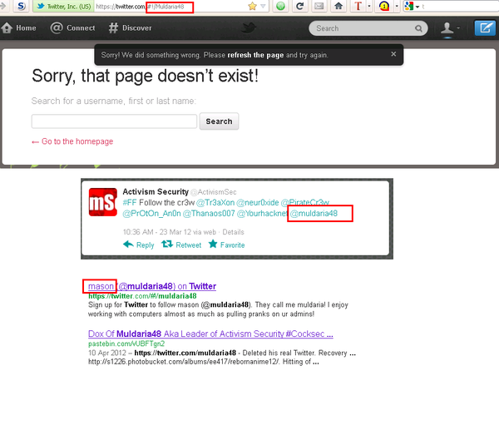499x435 pixels.
Task: Open @Yourhacknet mention
Action: 263,214
